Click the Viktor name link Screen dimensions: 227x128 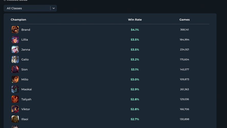(x=26, y=109)
